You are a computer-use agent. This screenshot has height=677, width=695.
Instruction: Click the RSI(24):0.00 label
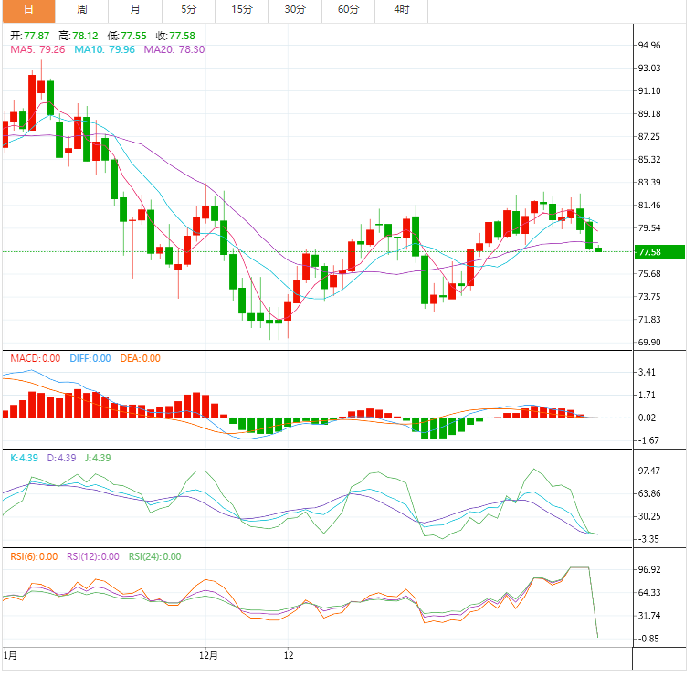click(x=155, y=556)
